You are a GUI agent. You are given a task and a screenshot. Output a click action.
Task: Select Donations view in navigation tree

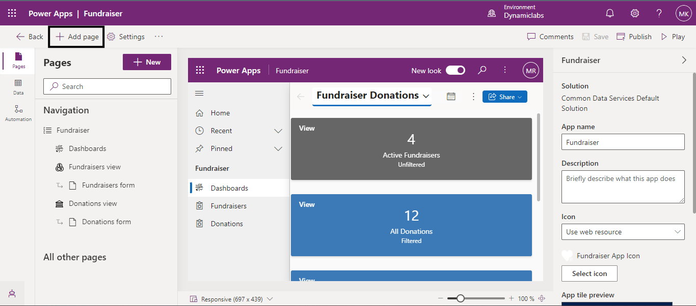click(93, 203)
